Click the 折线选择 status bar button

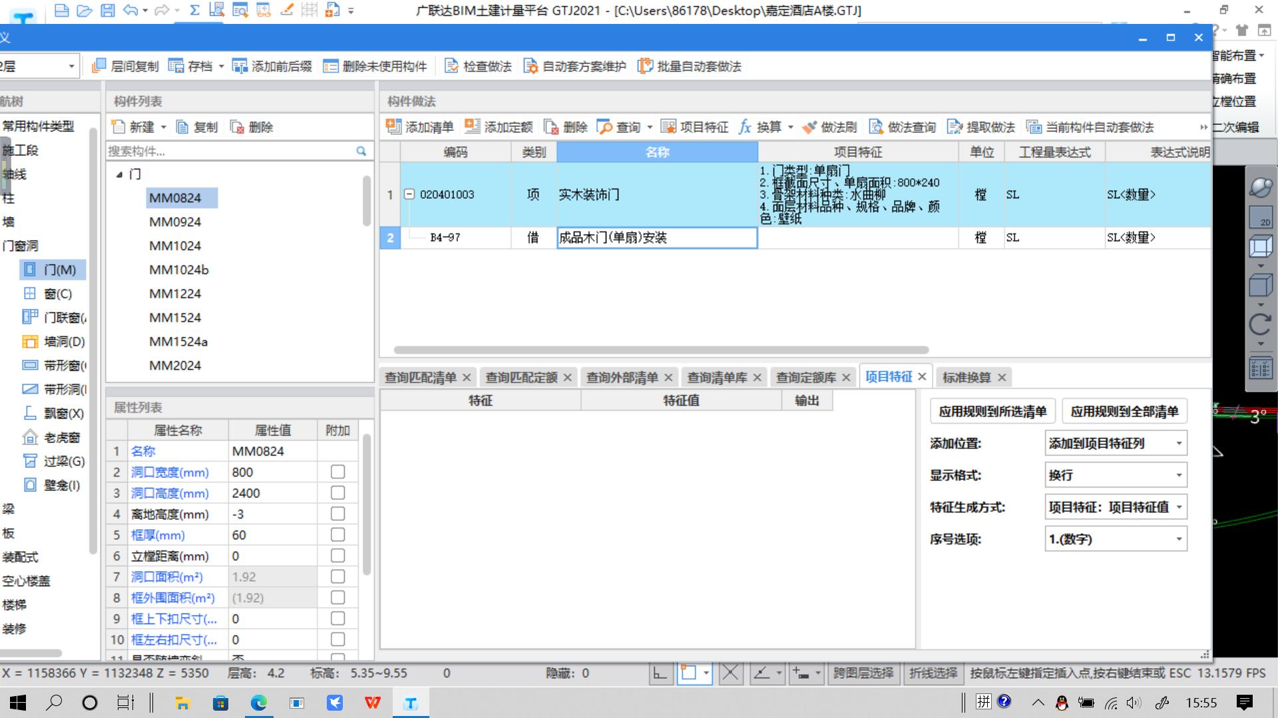(x=933, y=673)
